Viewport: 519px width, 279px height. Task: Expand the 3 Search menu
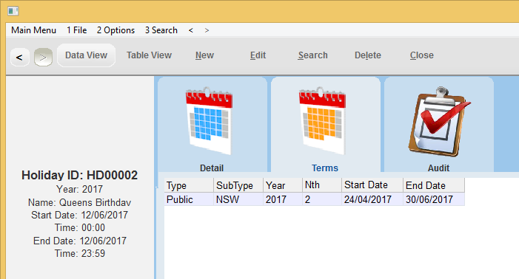coord(161,30)
